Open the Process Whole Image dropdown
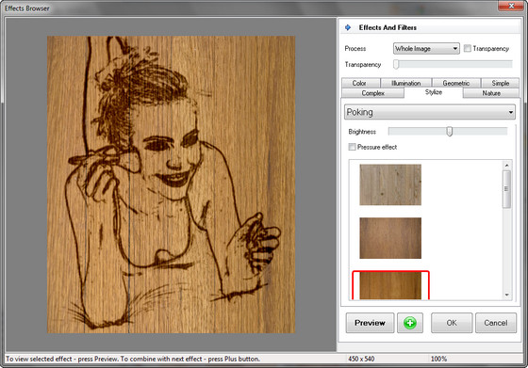This screenshot has height=368, width=528. pos(426,49)
